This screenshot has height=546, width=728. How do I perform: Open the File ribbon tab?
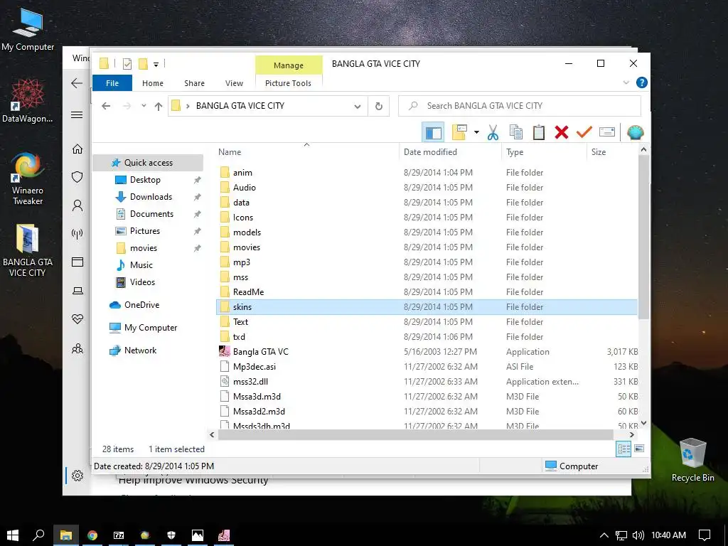(112, 83)
